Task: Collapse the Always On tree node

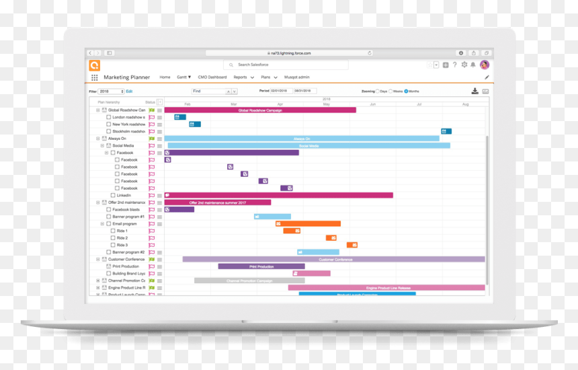Action: point(98,139)
